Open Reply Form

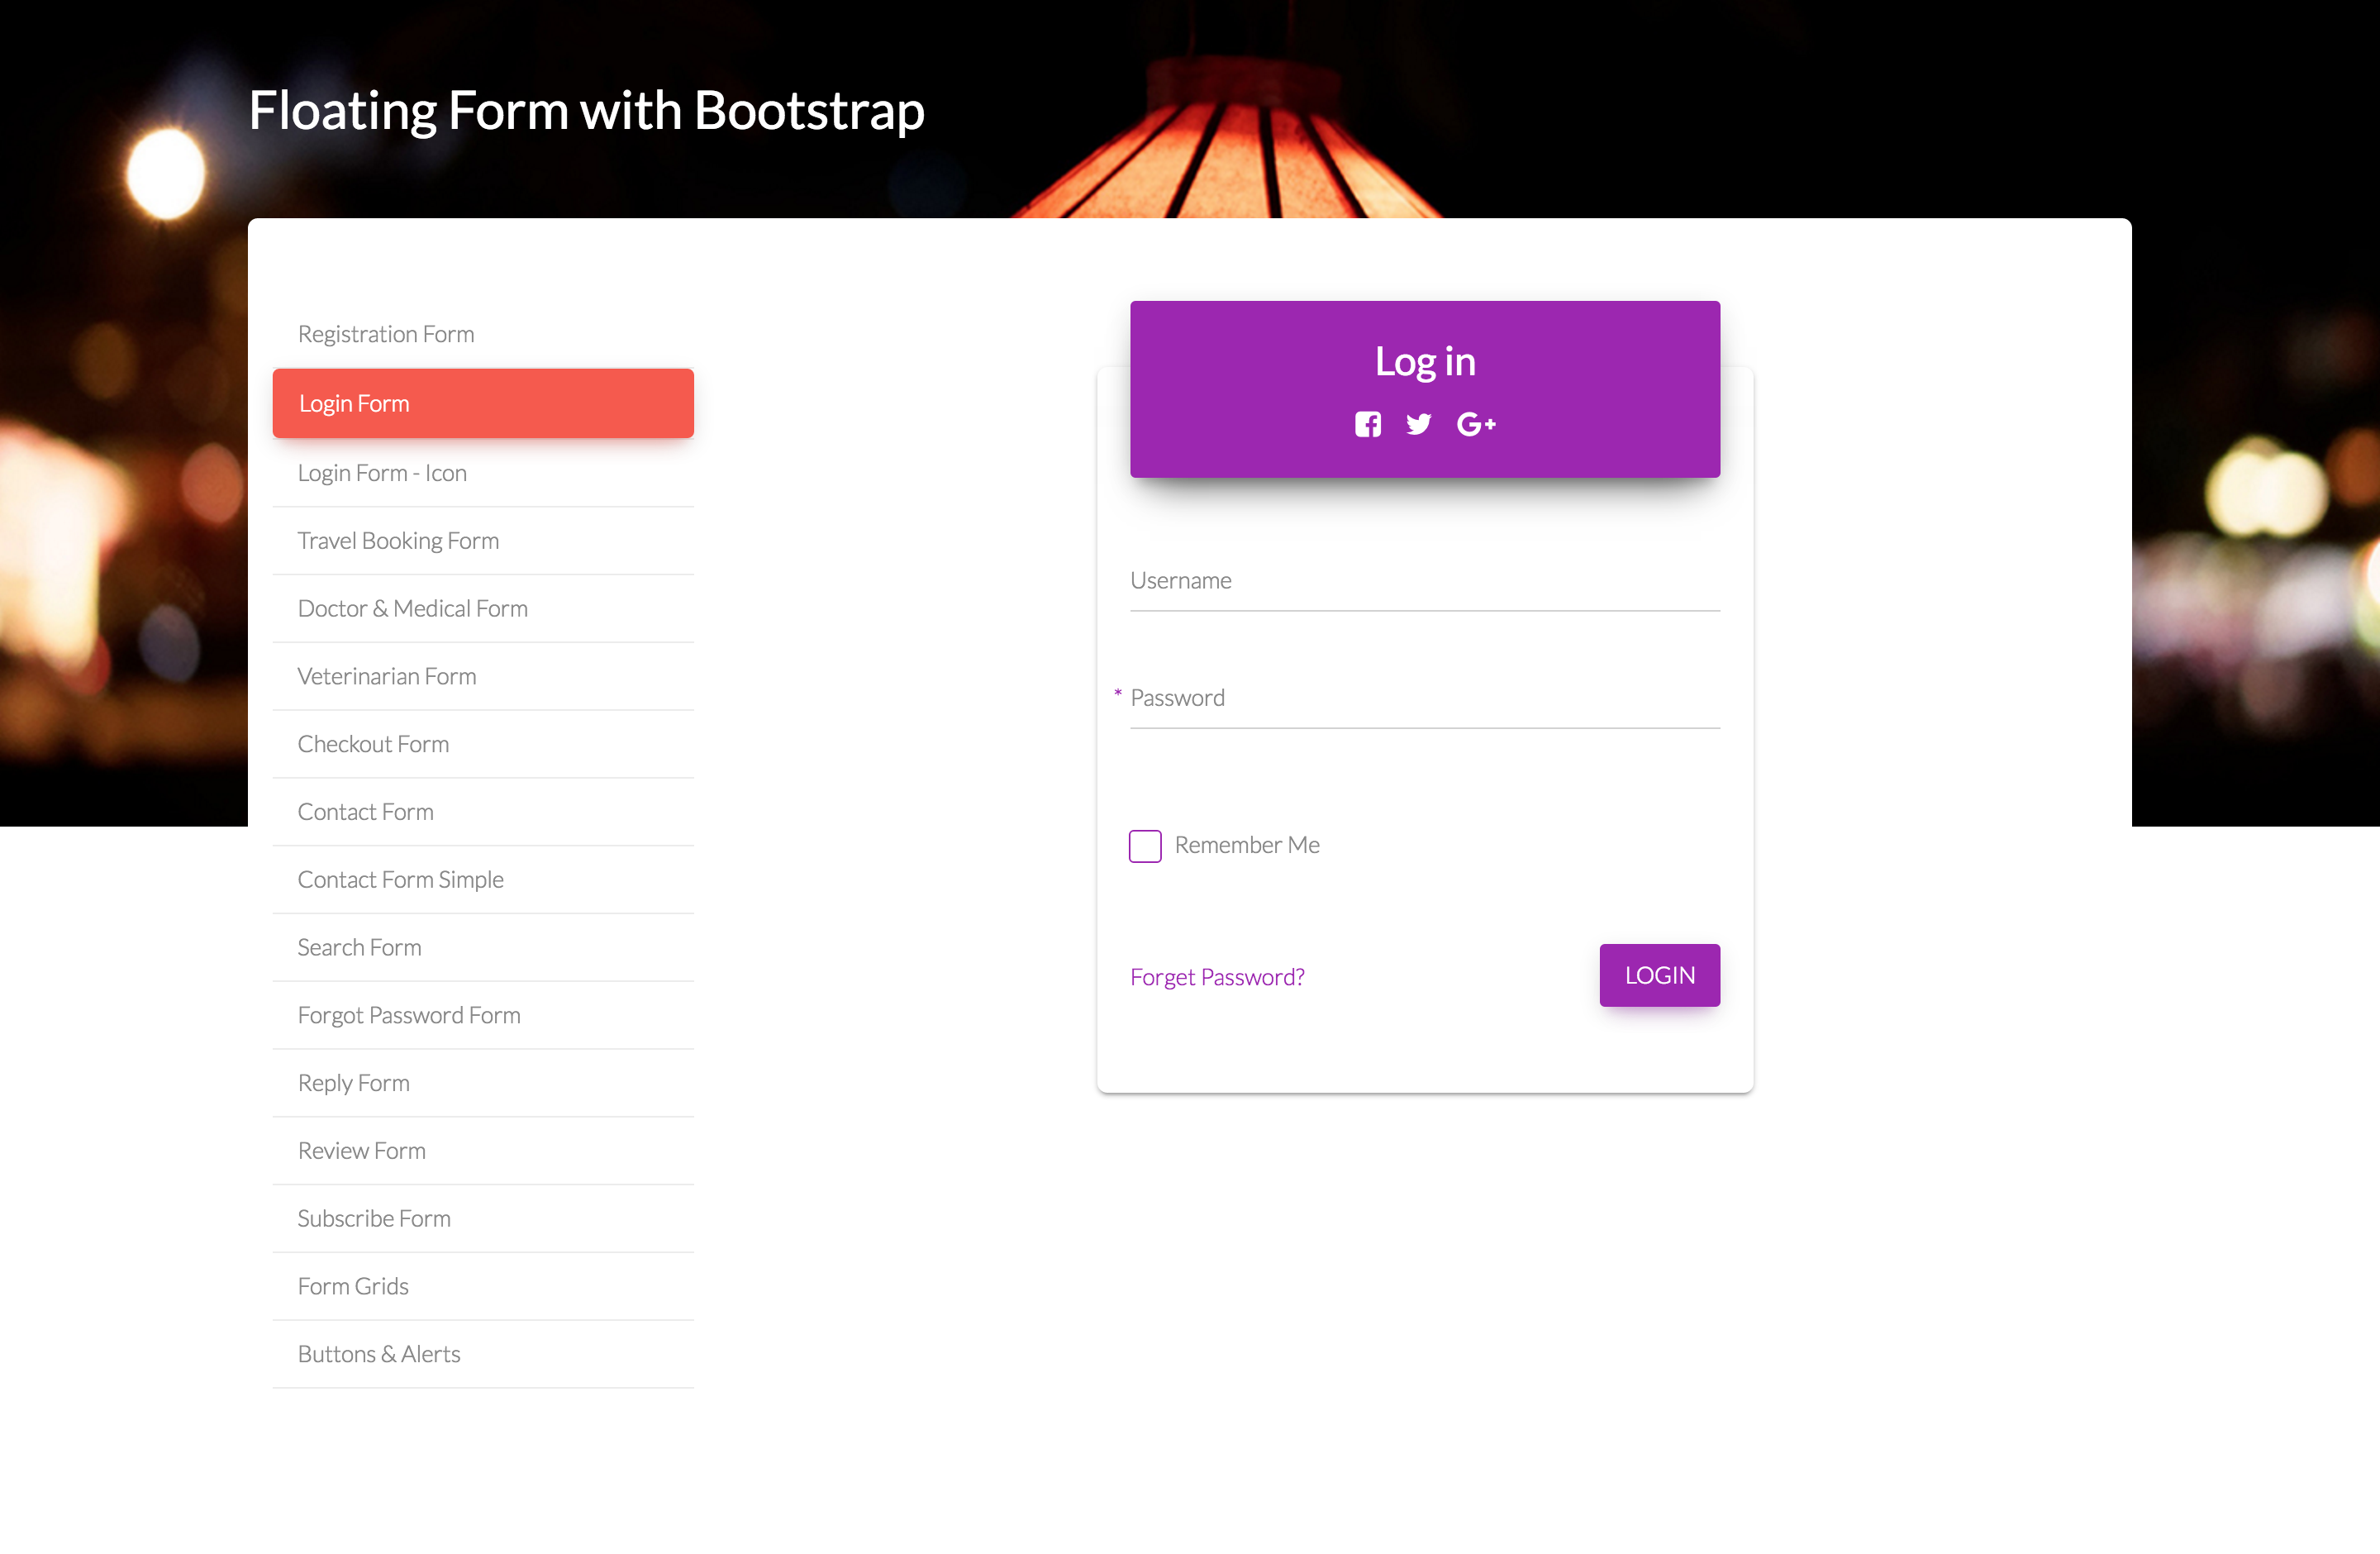(x=483, y=1083)
